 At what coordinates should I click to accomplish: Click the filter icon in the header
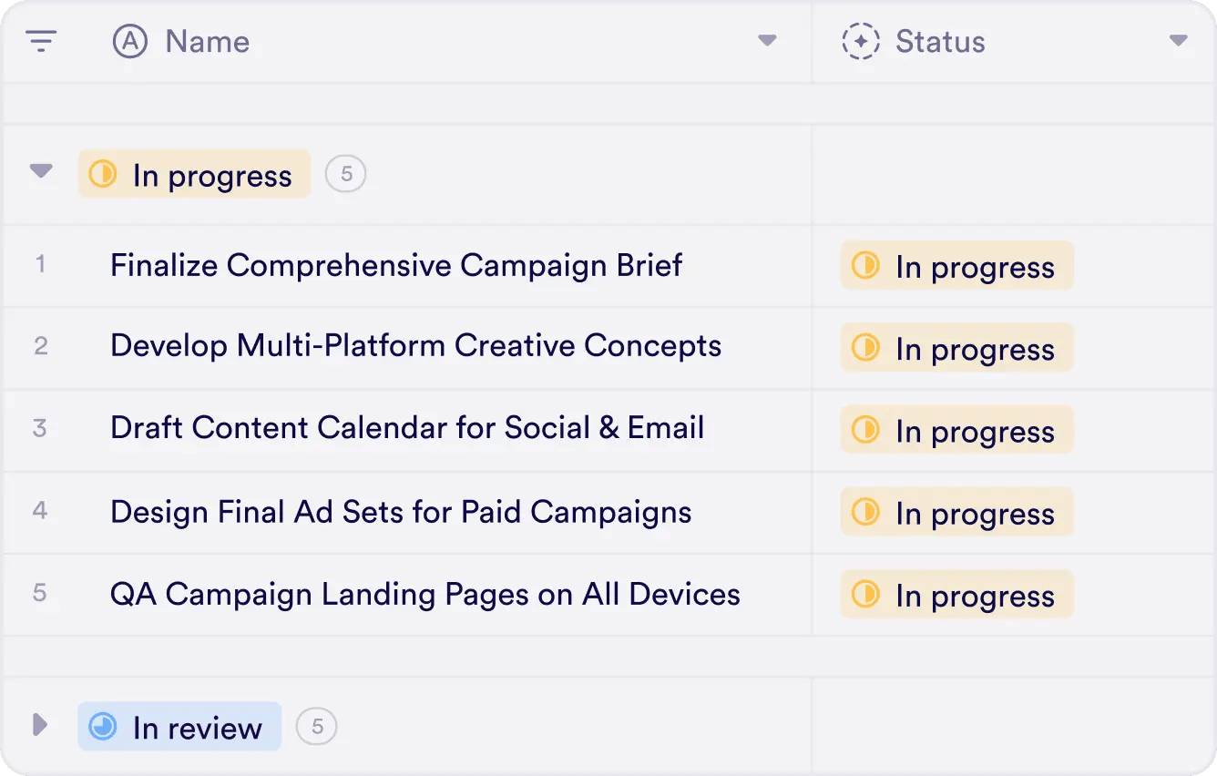point(41,41)
